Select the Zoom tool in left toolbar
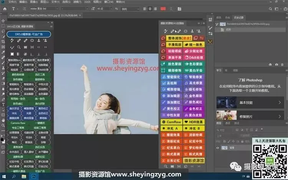The height and width of the screenshot is (180, 288). 3,126
